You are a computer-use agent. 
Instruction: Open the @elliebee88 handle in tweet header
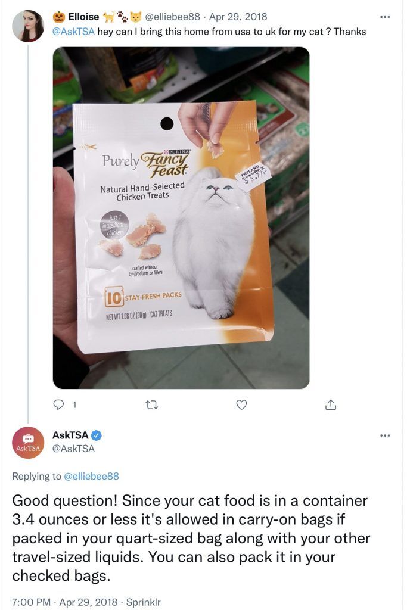172,17
